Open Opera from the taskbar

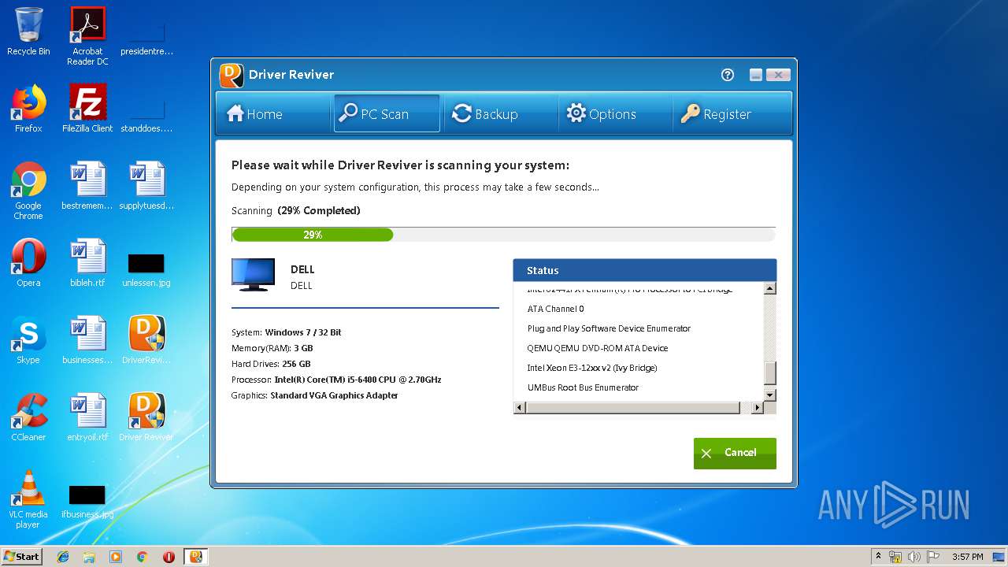pyautogui.click(x=169, y=557)
